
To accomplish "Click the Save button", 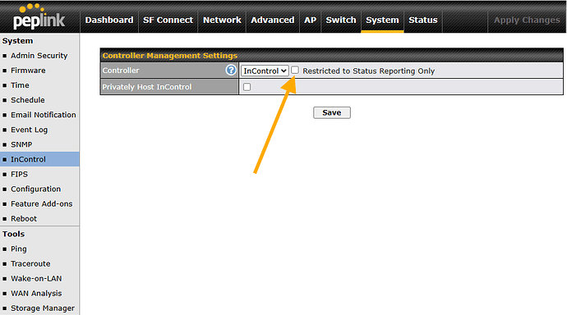I will [x=332, y=112].
